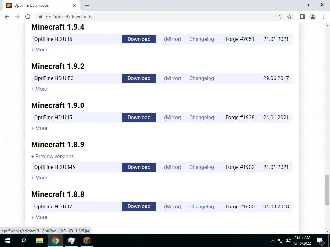The height and width of the screenshot is (247, 330).
Task: Download OptiFine HD U I5 for 1.9.0
Action: pyautogui.click(x=139, y=118)
